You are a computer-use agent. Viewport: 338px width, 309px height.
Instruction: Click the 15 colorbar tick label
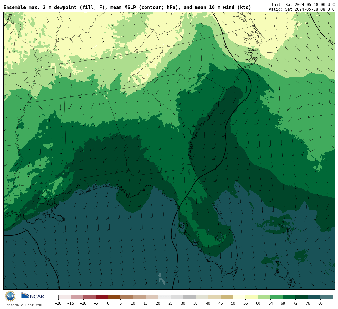146,303
